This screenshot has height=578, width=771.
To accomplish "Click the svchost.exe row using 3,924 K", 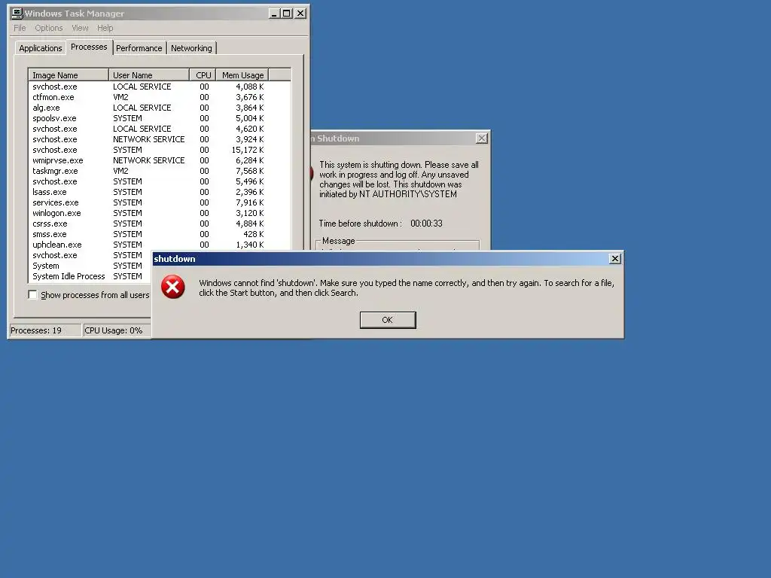I will pyautogui.click(x=148, y=139).
